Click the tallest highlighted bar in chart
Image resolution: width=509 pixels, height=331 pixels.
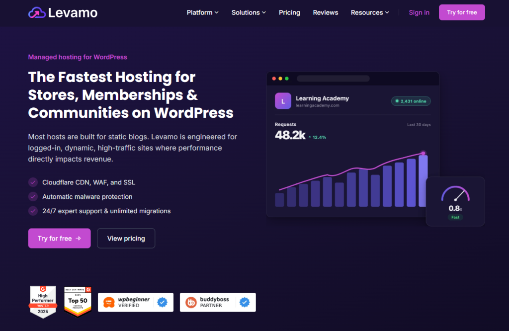pyautogui.click(x=423, y=181)
